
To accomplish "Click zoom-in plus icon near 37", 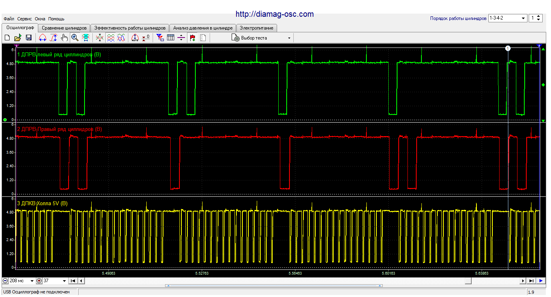I will 39,281.
